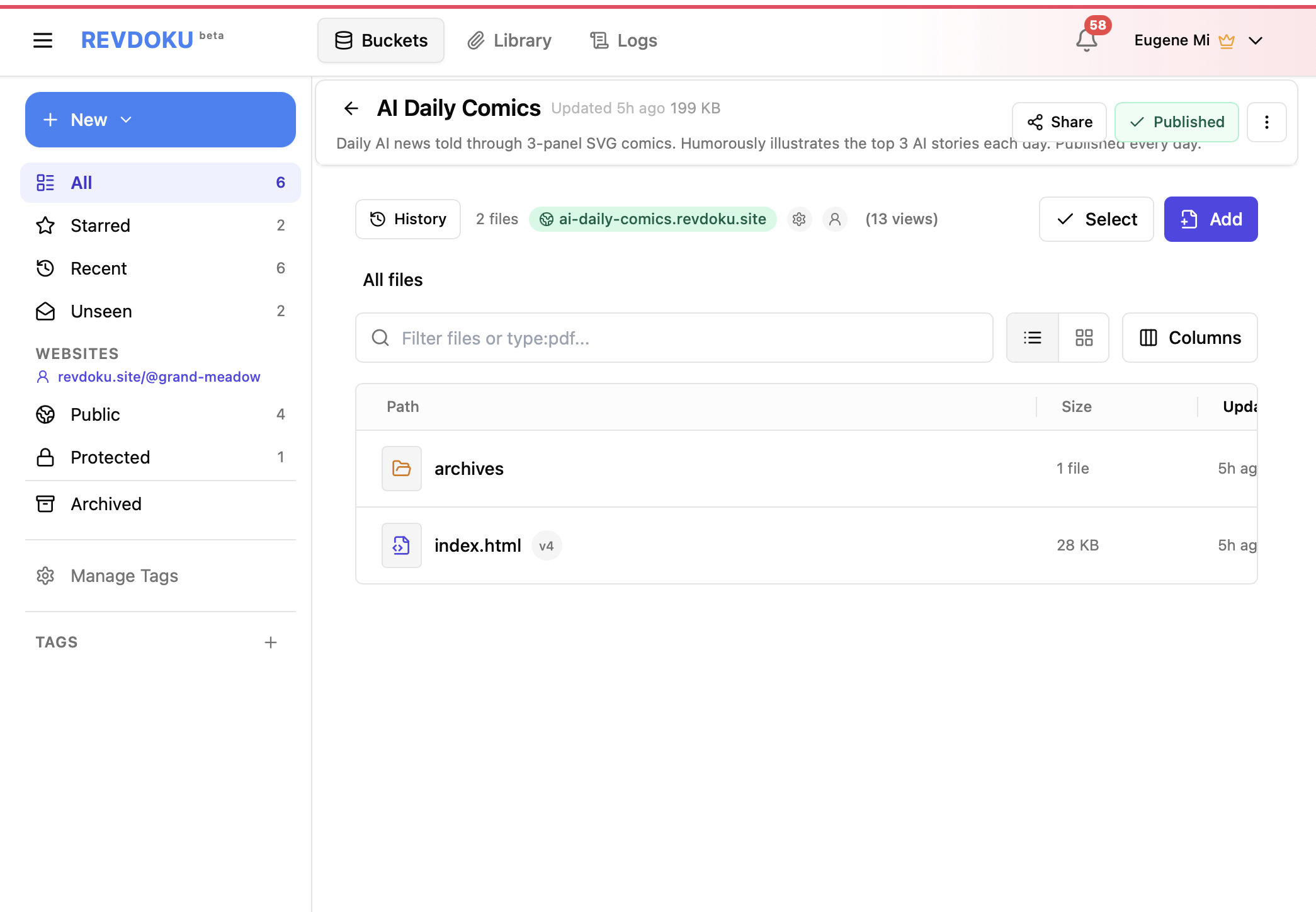Open the Columns chooser
This screenshot has height=912, width=1316.
[1190, 338]
